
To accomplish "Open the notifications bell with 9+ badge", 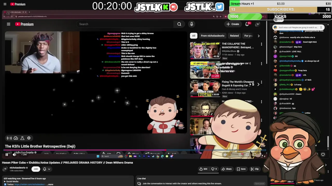I will 248,24.
